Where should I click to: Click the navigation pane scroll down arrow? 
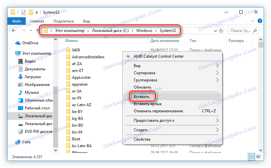[x=55, y=150]
